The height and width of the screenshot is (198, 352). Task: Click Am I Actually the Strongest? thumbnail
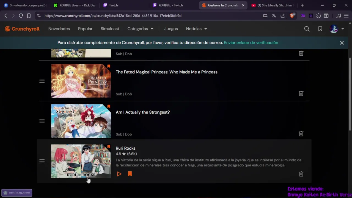(81, 121)
